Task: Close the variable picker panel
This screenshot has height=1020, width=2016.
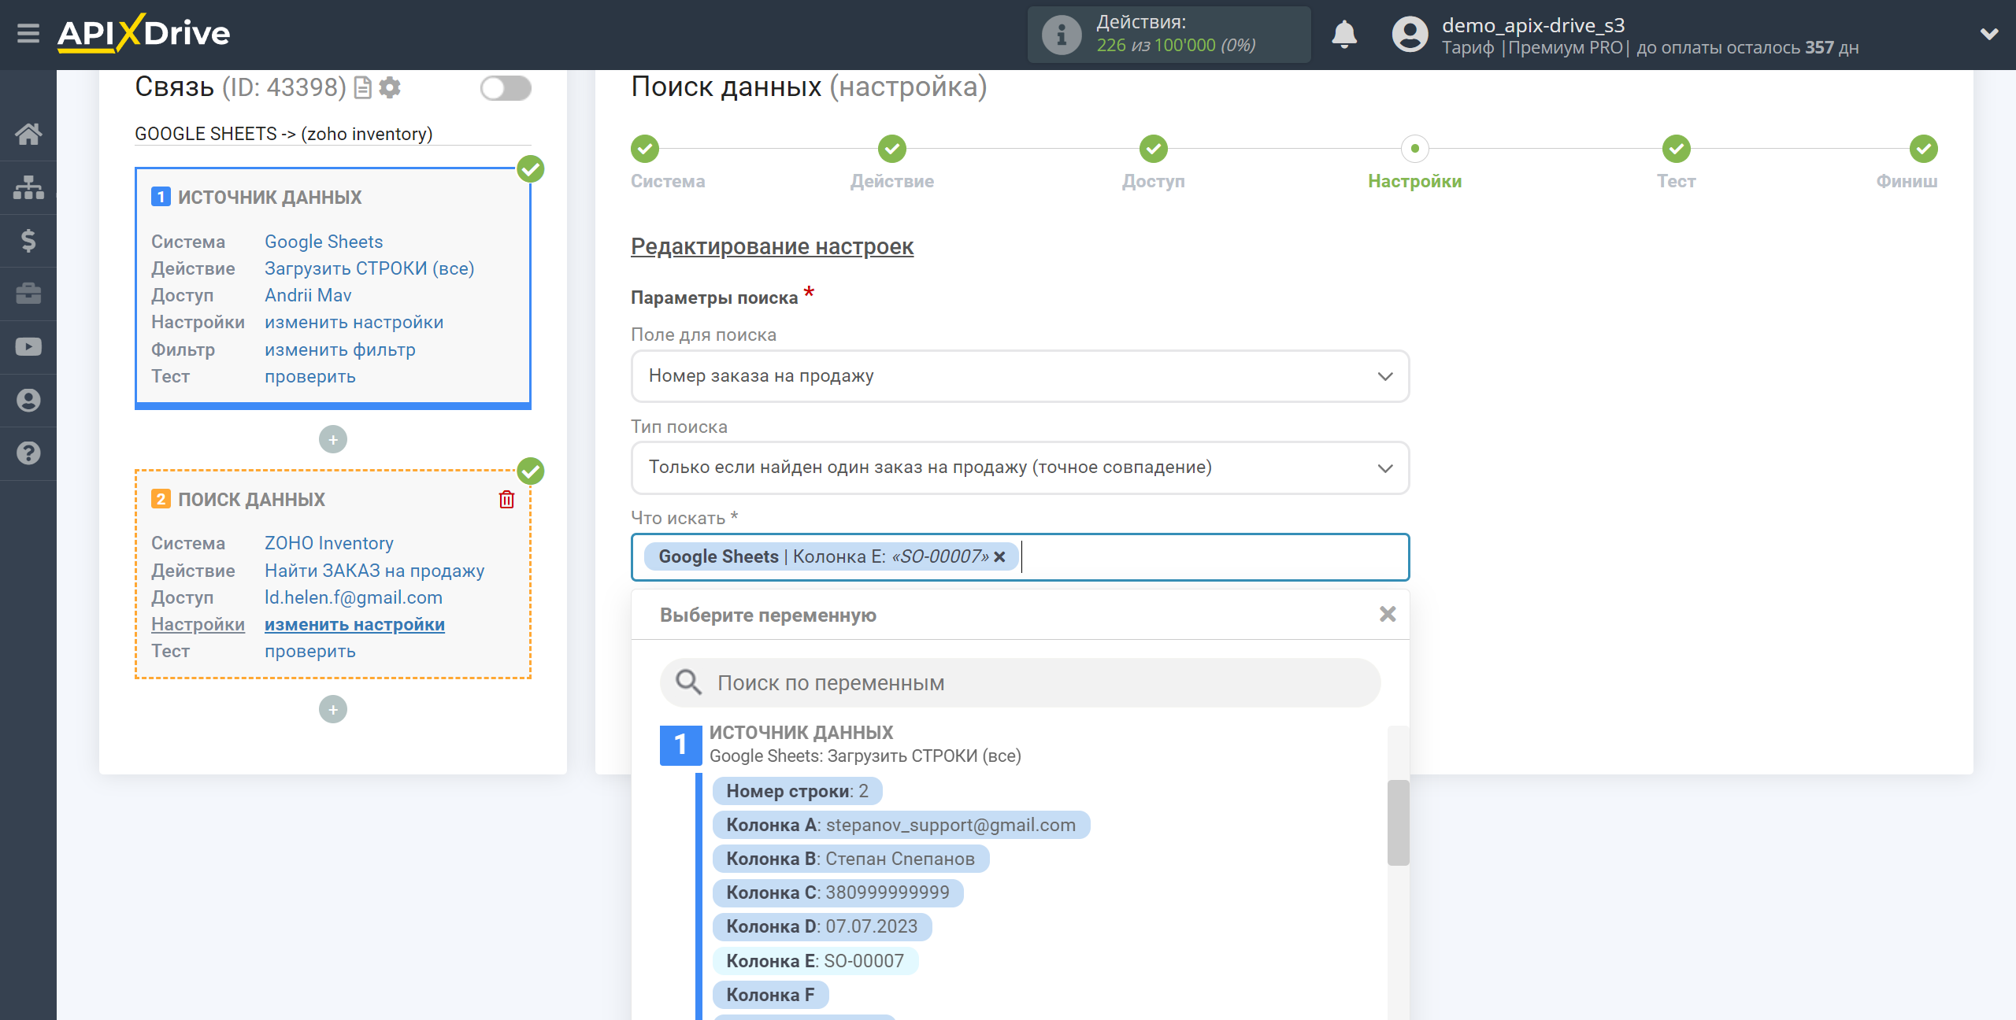Action: pos(1388,614)
